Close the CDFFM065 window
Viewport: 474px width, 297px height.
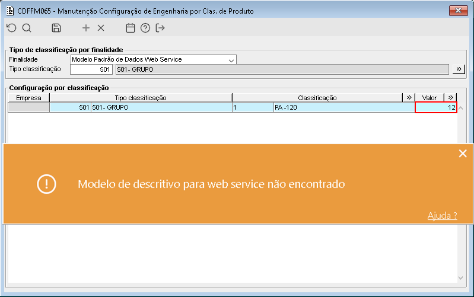click(459, 11)
